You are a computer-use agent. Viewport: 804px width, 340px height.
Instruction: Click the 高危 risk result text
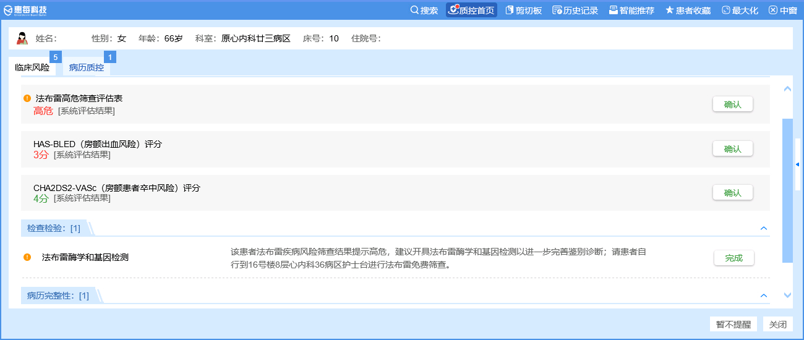coord(43,111)
